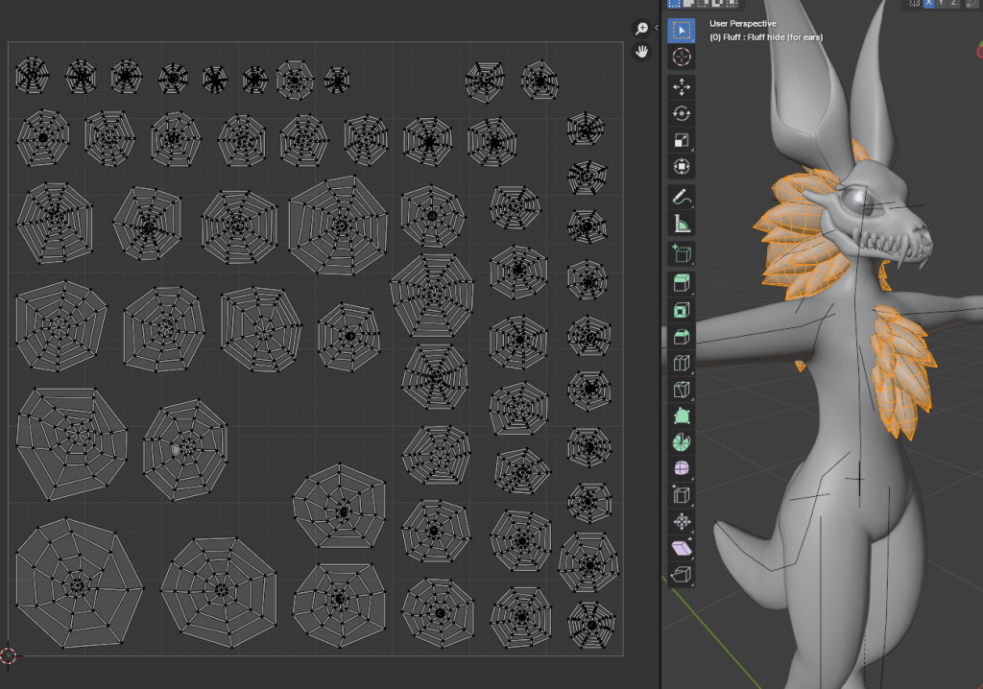The image size is (983, 689).
Task: Activate the 3D Cursor tool
Action: coord(682,57)
